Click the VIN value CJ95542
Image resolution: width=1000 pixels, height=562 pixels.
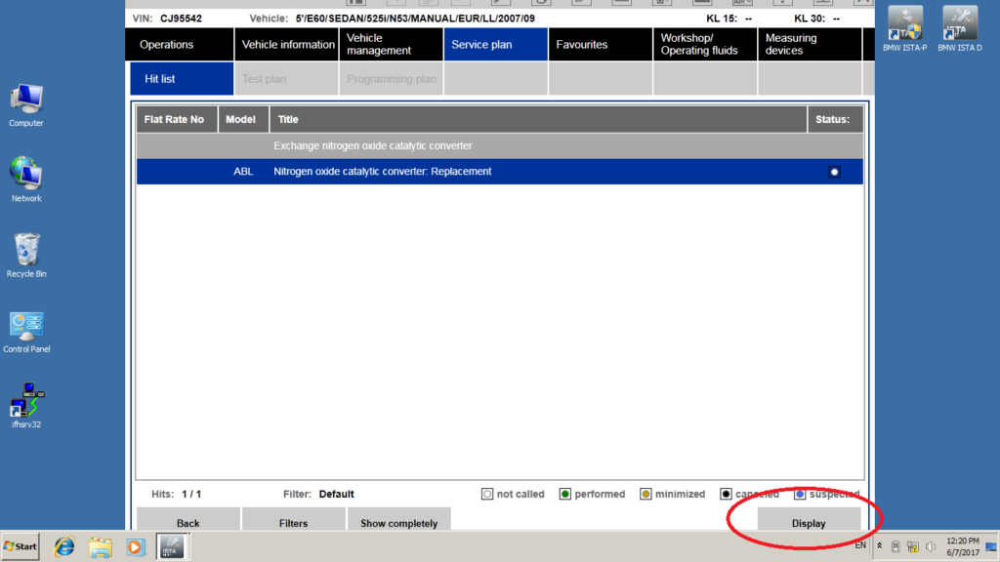point(181,19)
